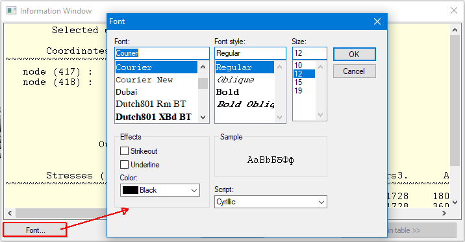The image size is (465, 242).
Task: Click the Information Window vertical scrollbar thumb
Action: coord(455,101)
